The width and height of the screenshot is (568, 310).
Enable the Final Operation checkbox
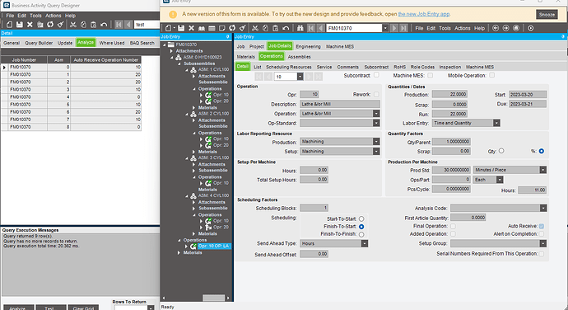tap(453, 226)
